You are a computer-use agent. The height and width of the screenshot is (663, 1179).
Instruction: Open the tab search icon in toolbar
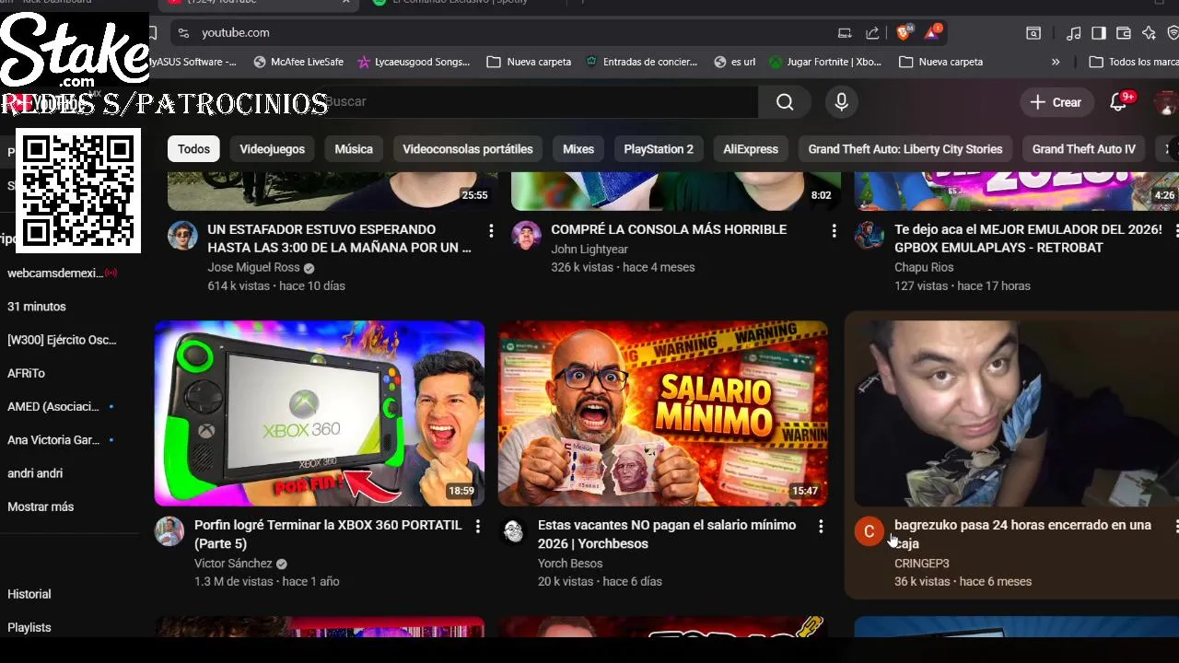click(1033, 33)
